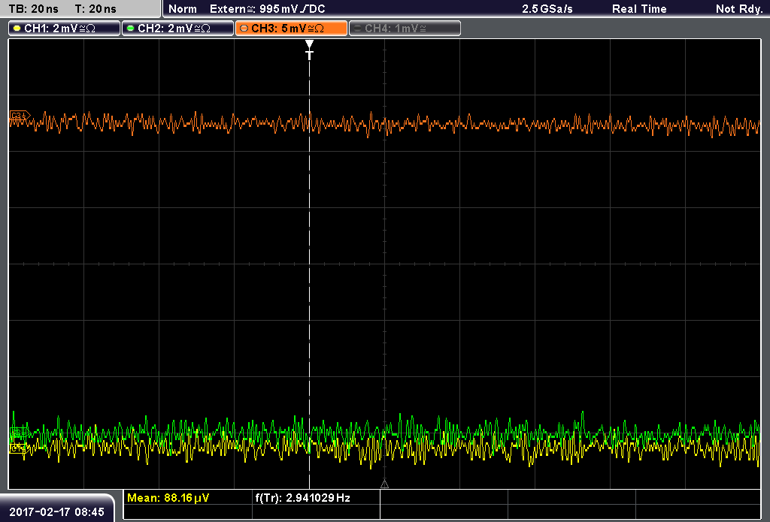The width and height of the screenshot is (770, 522).
Task: Click the 2017-02-17 08:45 date stamp
Action: (x=57, y=511)
